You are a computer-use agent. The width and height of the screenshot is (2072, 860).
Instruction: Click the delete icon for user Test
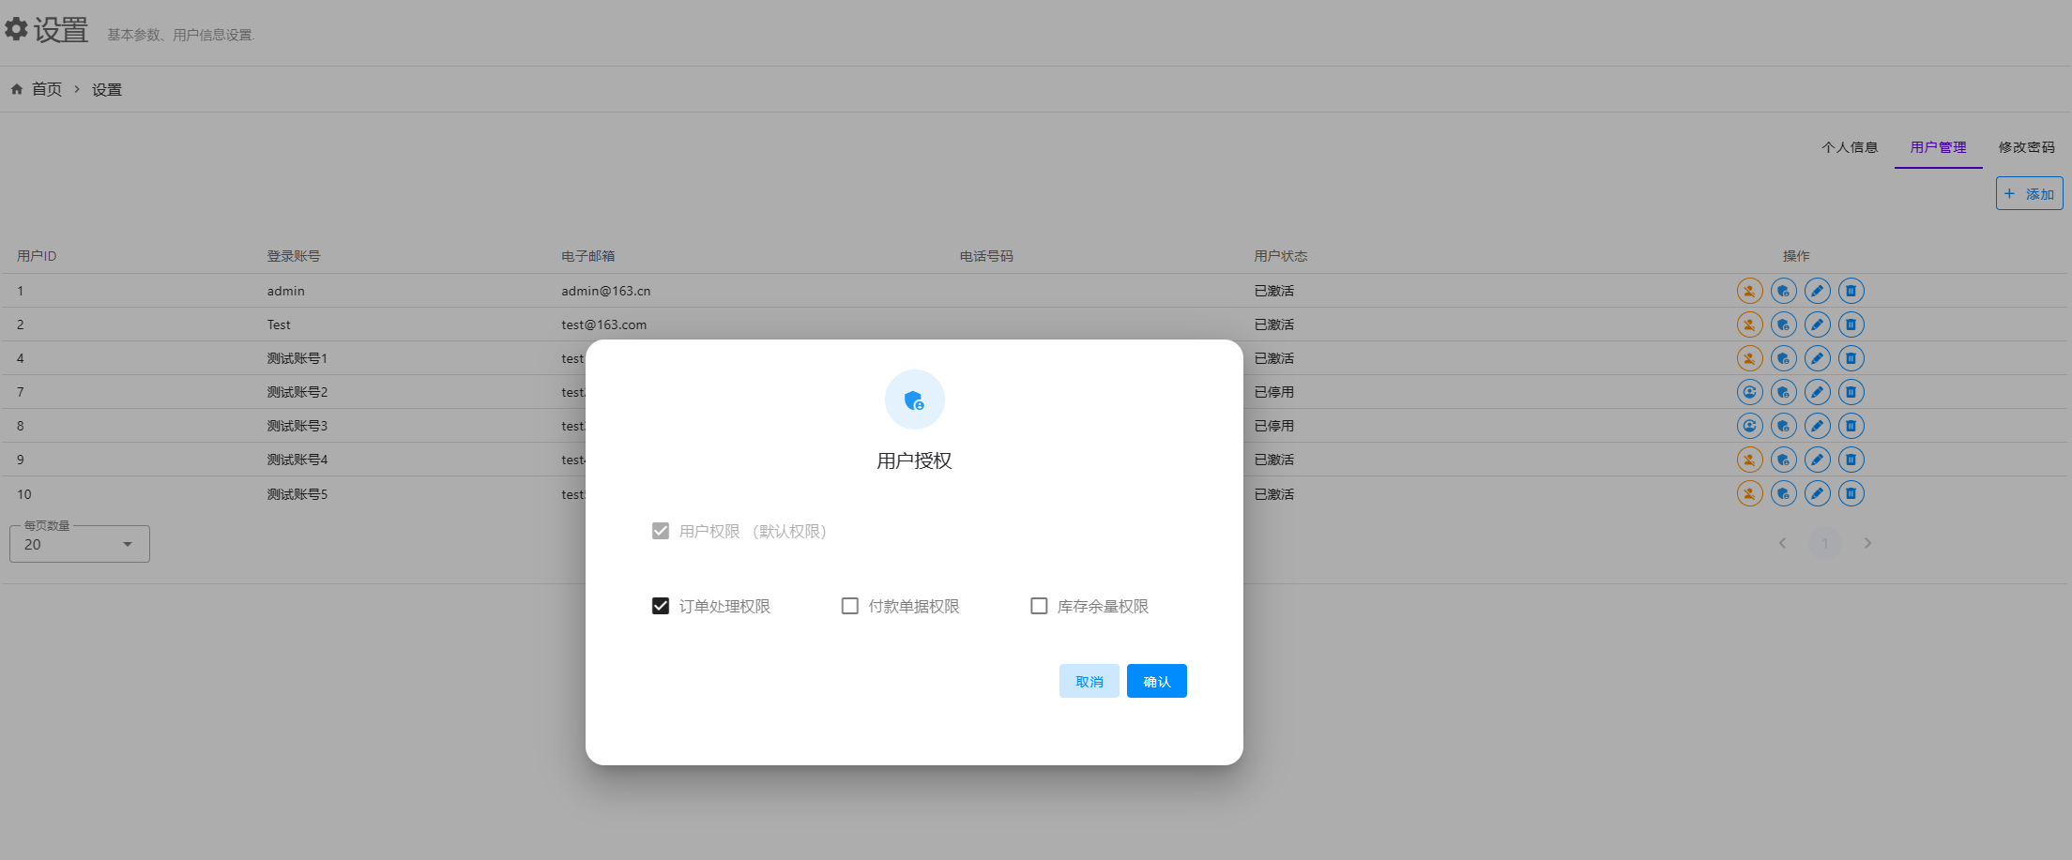coord(1851,324)
